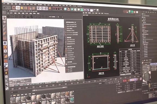Click the orange magnet icon in left sidebar

(5, 56)
